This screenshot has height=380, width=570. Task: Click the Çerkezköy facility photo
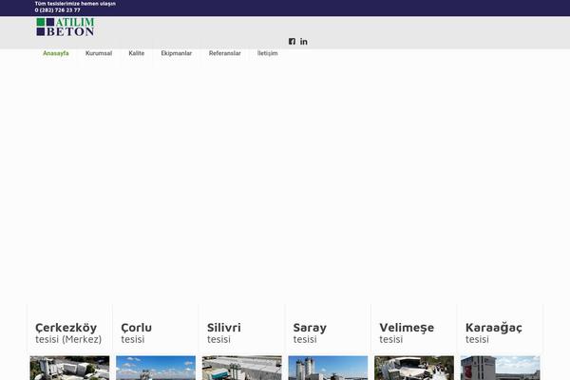click(x=69, y=368)
